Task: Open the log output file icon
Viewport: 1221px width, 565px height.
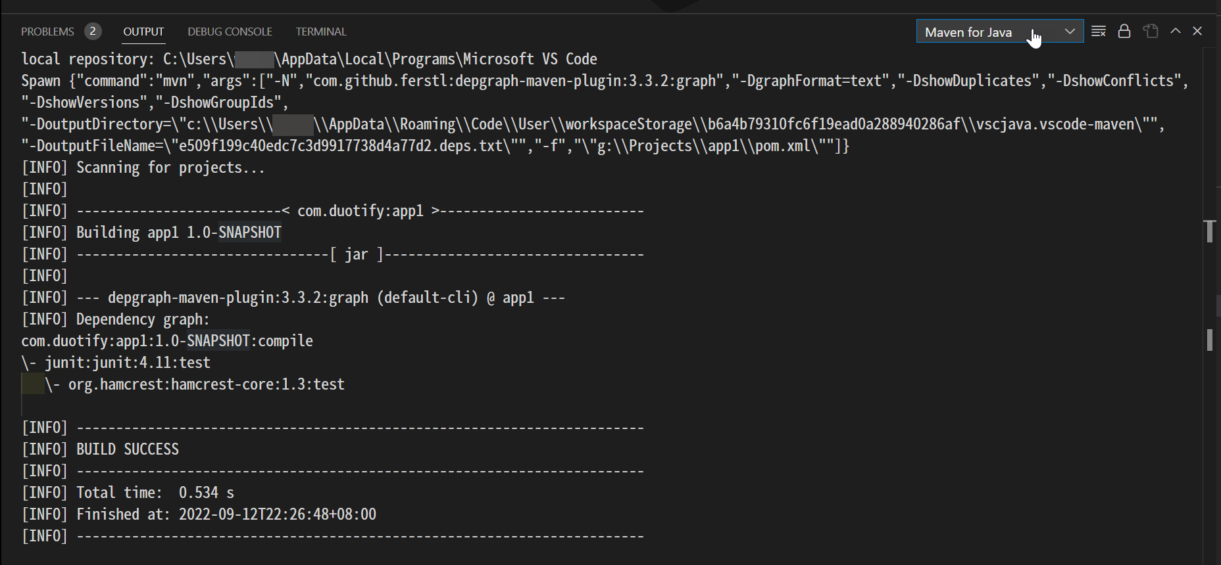Action: pos(1151,31)
